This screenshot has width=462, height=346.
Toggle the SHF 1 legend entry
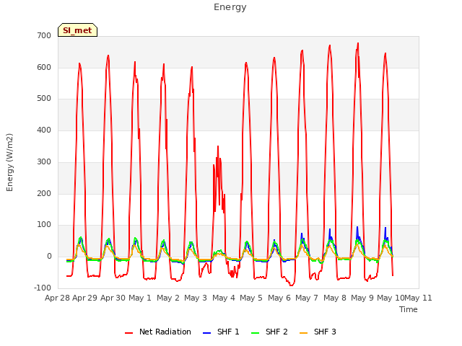coord(221,332)
